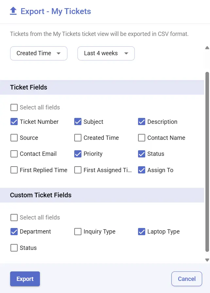Uncheck the Ticket Number checkbox
This screenshot has height=293, width=210.
[14, 122]
